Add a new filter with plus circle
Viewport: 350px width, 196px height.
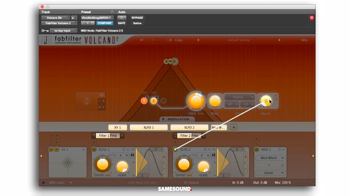pyautogui.click(x=163, y=101)
